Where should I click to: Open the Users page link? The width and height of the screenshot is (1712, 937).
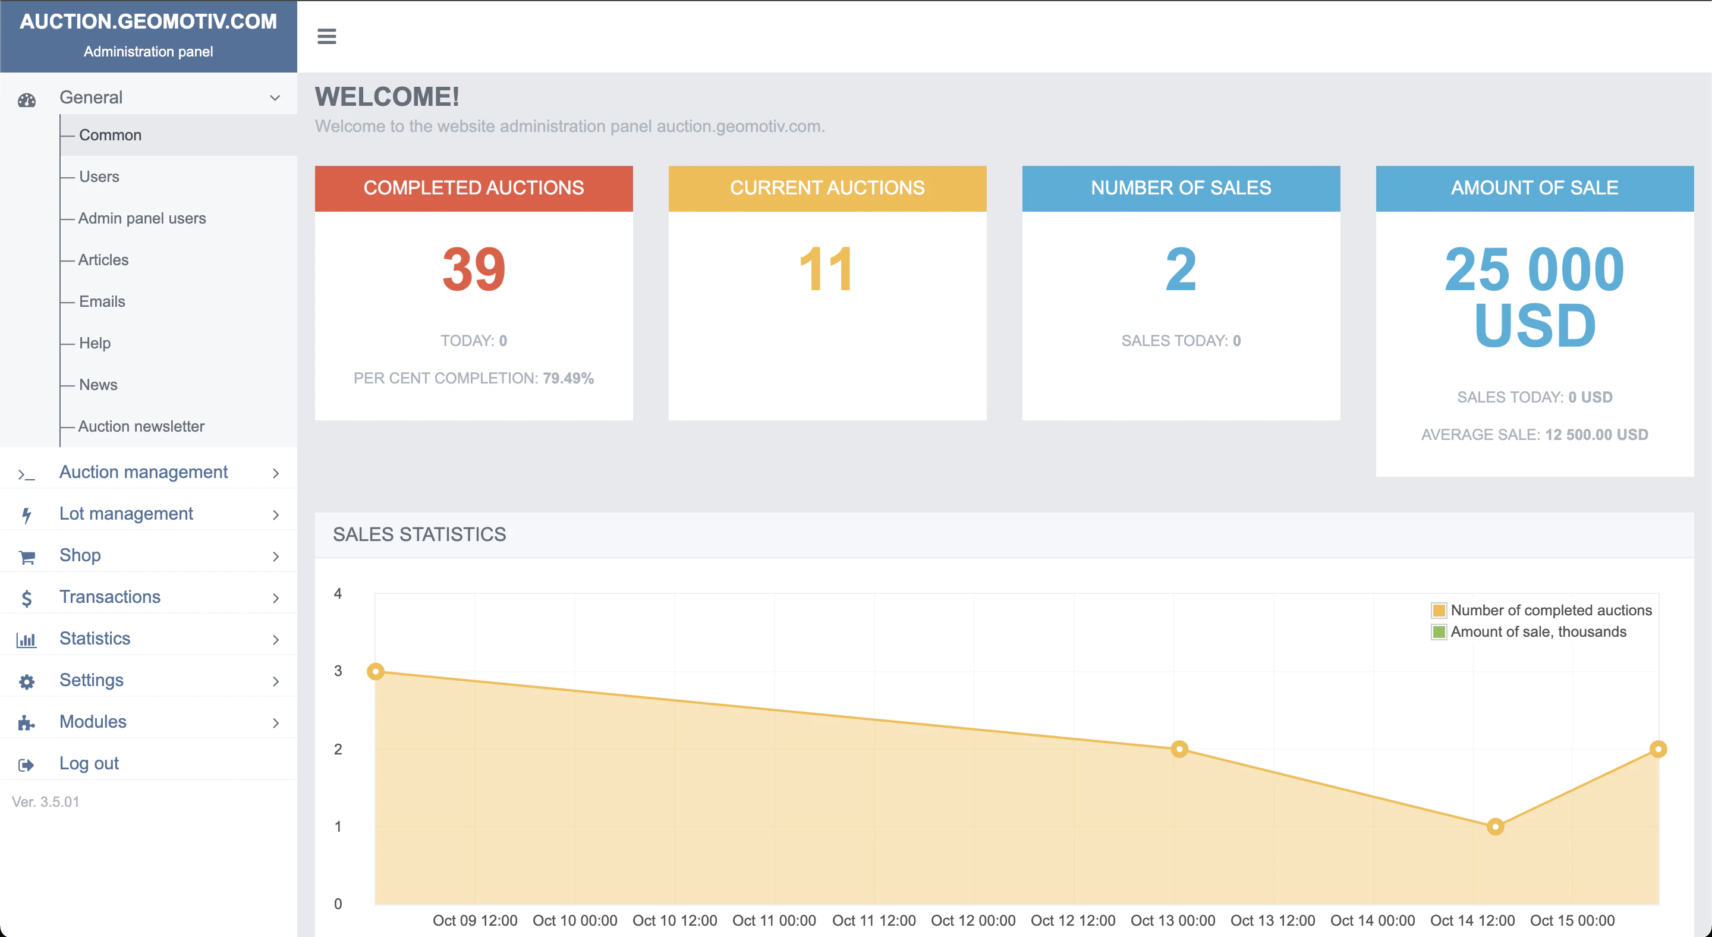[99, 176]
